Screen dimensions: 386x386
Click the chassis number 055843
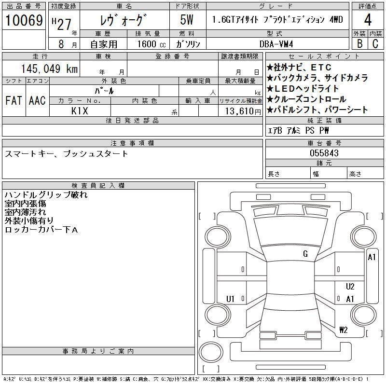[x=324, y=153]
